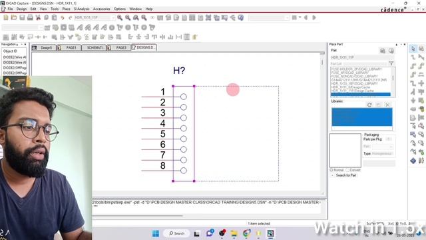Image resolution: width=426 pixels, height=240 pixels.
Task: Select the Normal radio button
Action: pos(331,170)
